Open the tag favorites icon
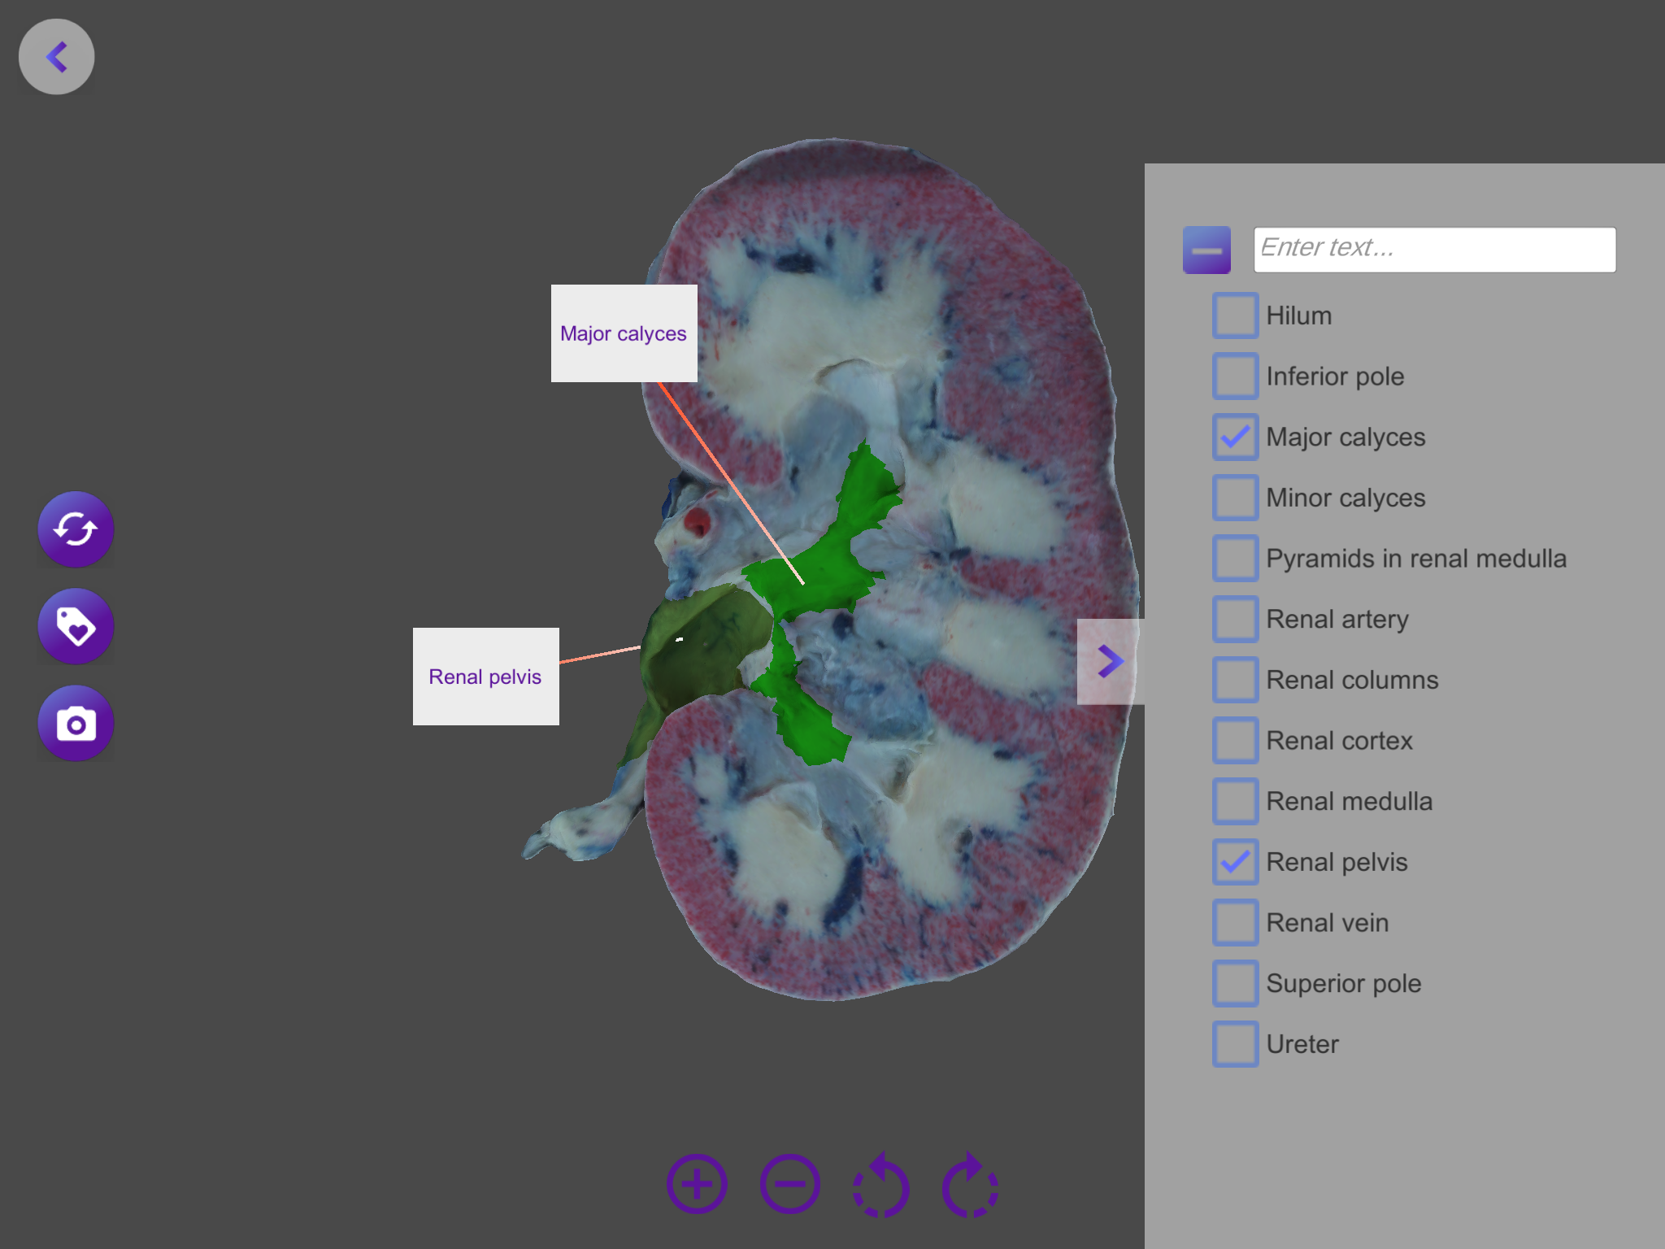 [x=76, y=626]
